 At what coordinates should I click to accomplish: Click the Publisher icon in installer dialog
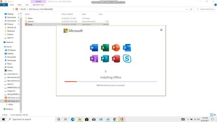point(105,59)
